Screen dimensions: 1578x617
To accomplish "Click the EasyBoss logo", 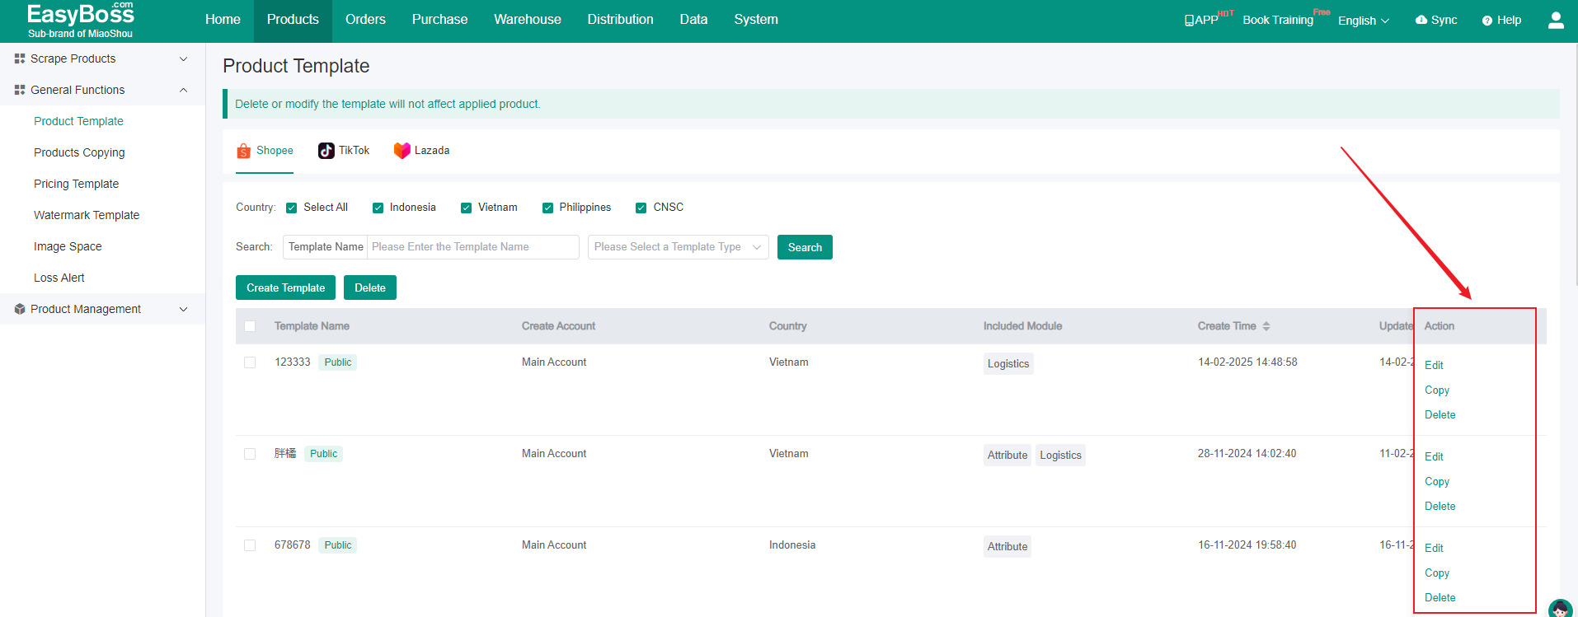I will click(80, 21).
